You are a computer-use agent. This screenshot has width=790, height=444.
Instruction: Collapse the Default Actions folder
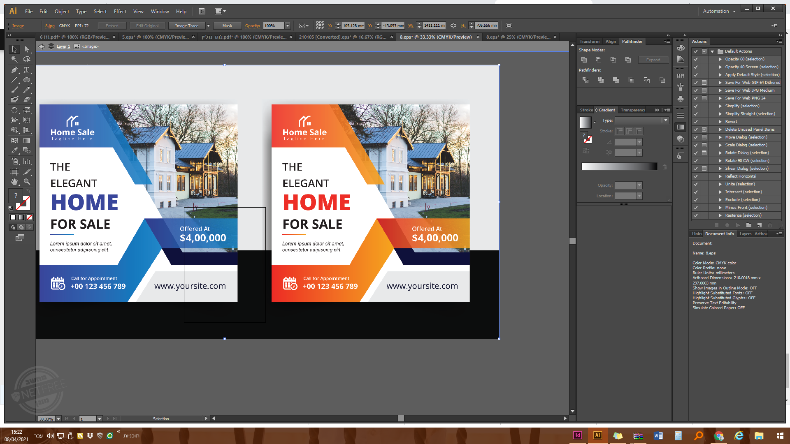tap(712, 51)
